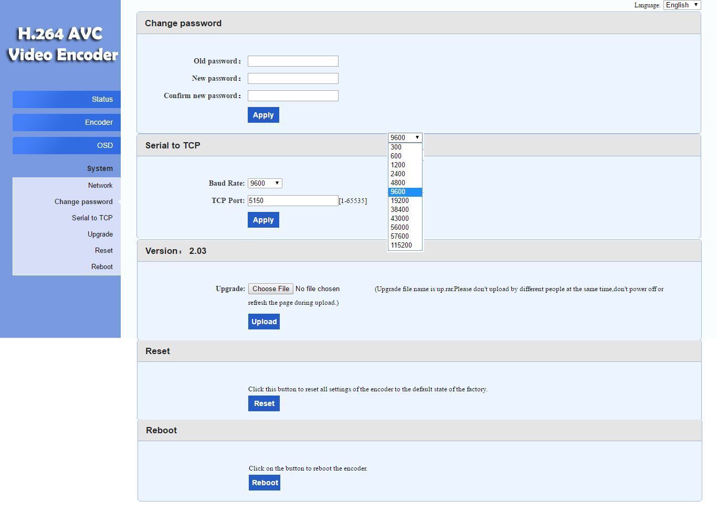Open the Status menu

tap(67, 99)
